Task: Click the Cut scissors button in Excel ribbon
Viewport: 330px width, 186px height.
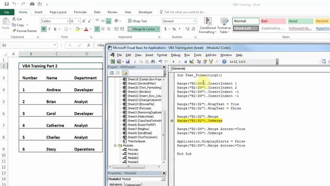Action: click(x=17, y=19)
